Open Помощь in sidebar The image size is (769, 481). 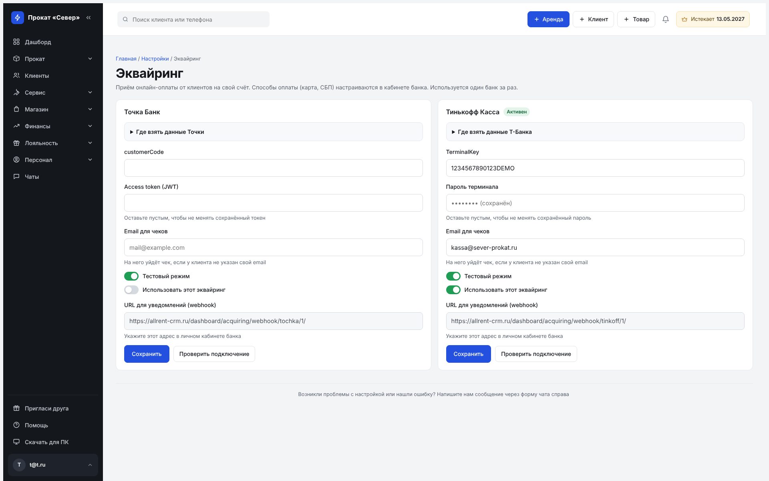[53, 425]
